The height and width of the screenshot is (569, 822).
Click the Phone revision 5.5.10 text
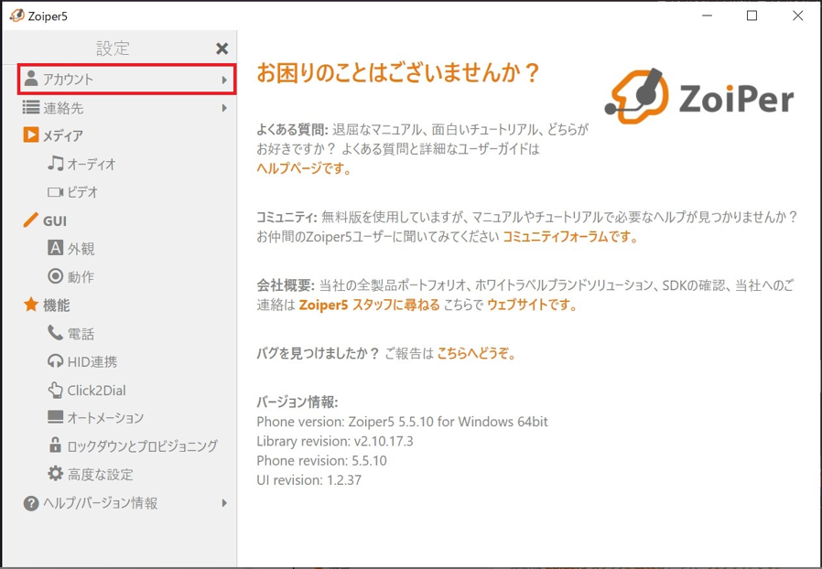[322, 460]
